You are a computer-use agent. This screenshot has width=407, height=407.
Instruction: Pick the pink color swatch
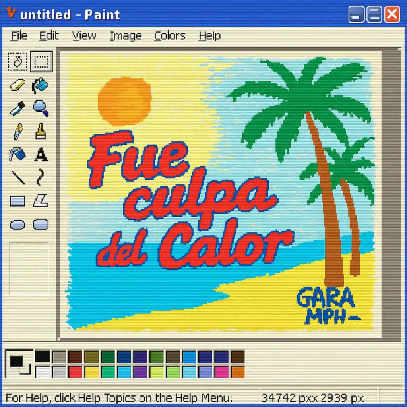click(x=221, y=372)
